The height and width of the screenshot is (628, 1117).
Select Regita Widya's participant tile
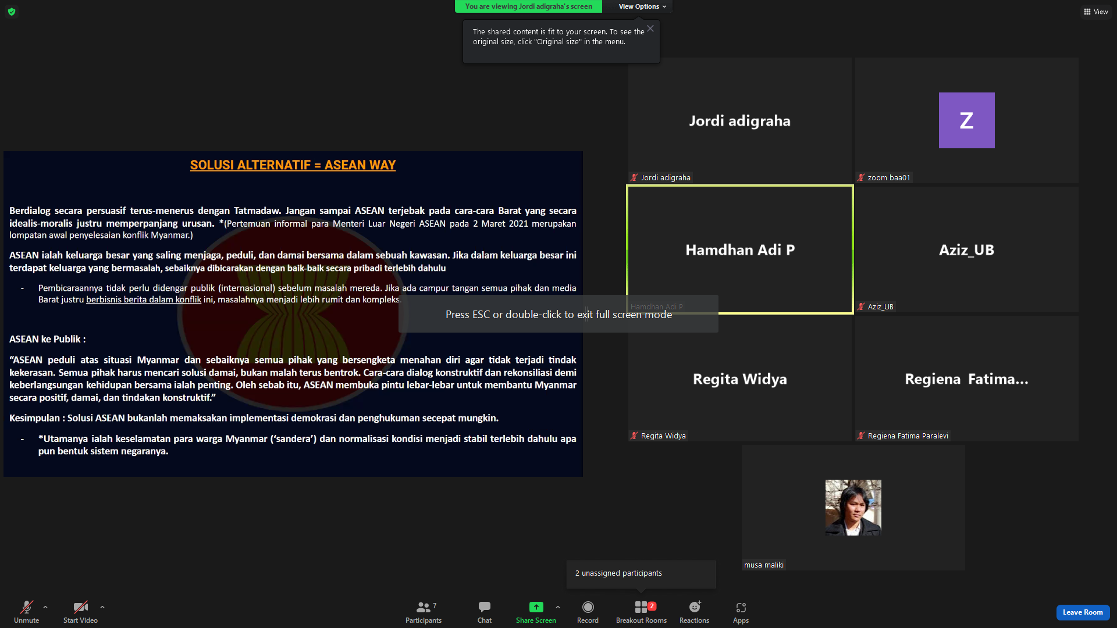coord(739,379)
